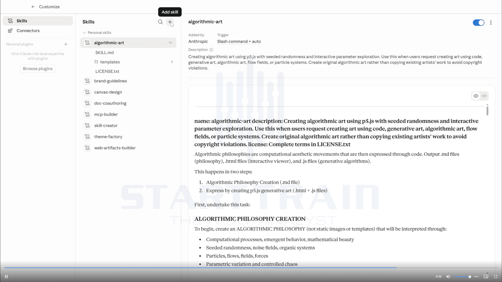
Task: Add a personal plugin with plus icon
Action: [66, 44]
